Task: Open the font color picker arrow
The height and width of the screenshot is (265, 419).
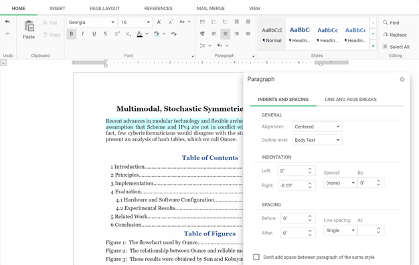Action: (147, 34)
